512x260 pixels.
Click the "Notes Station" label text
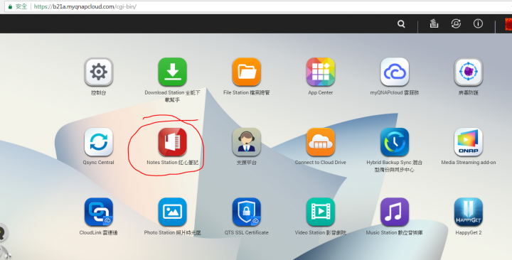tap(162, 163)
